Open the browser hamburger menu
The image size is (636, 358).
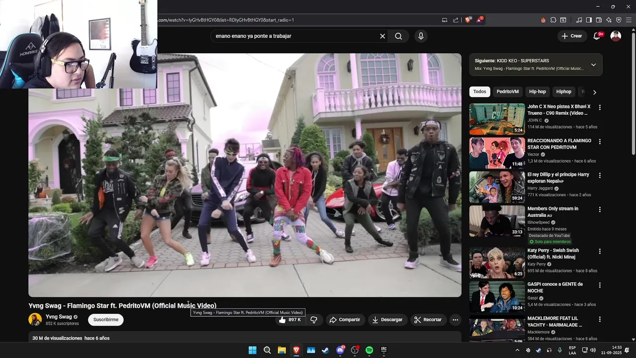[629, 20]
